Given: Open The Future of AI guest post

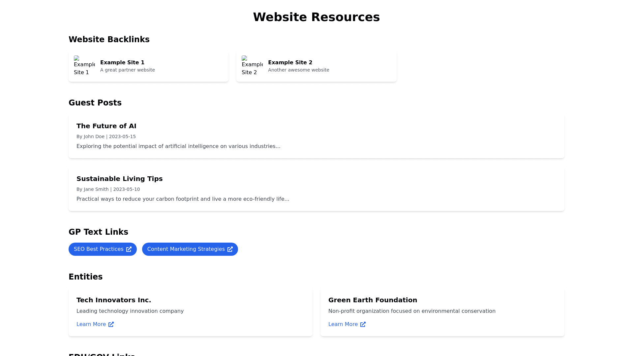Looking at the screenshot, I should tap(106, 126).
